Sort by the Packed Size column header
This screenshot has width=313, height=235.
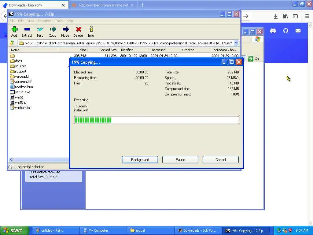coord(103,50)
